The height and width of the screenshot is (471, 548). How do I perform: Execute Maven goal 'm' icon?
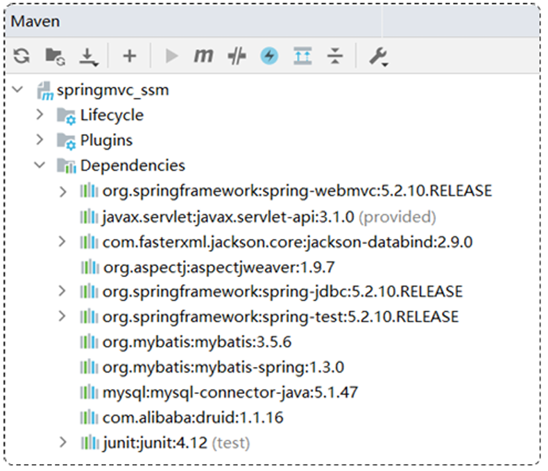tap(203, 55)
